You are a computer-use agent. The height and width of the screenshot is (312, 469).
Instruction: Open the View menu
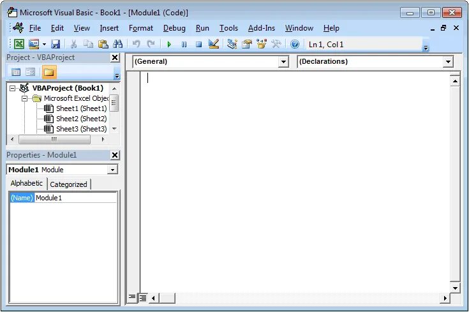(x=82, y=28)
